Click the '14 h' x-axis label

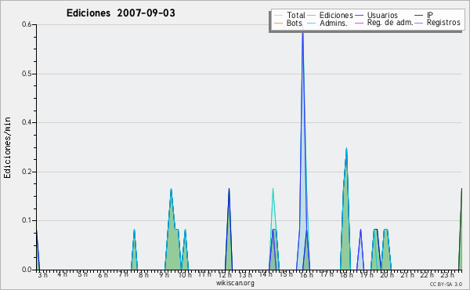pos(266,274)
